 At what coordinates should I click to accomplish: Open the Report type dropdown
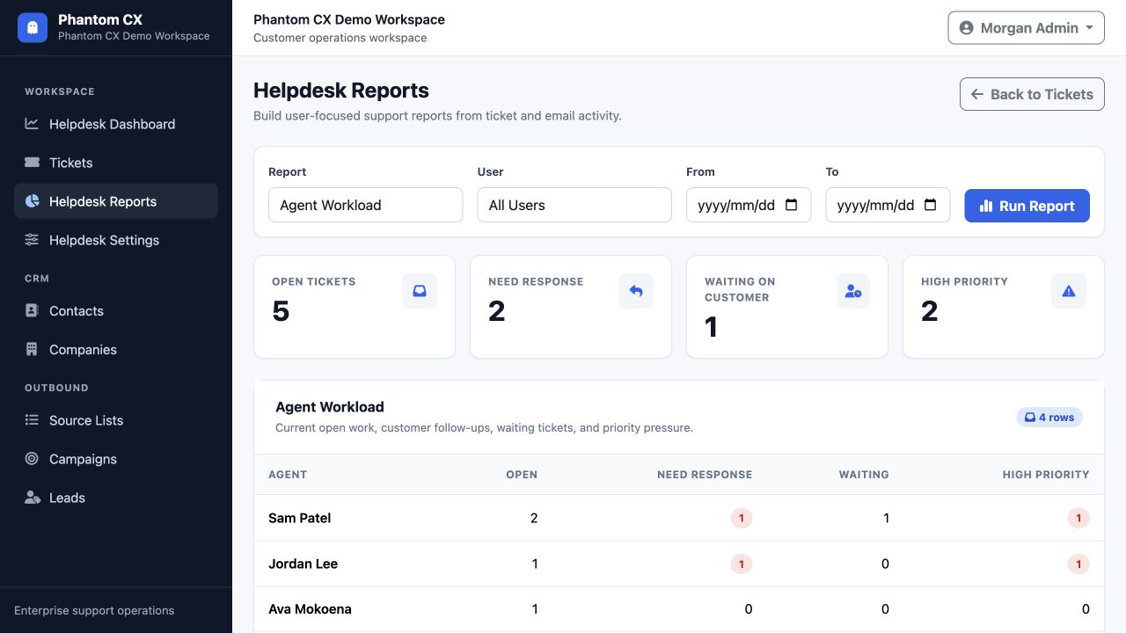coord(365,205)
